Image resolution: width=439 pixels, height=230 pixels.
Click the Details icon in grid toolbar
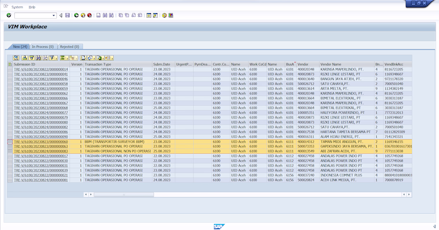tap(16, 58)
